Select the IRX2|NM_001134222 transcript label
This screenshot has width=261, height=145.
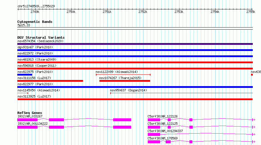33,124
